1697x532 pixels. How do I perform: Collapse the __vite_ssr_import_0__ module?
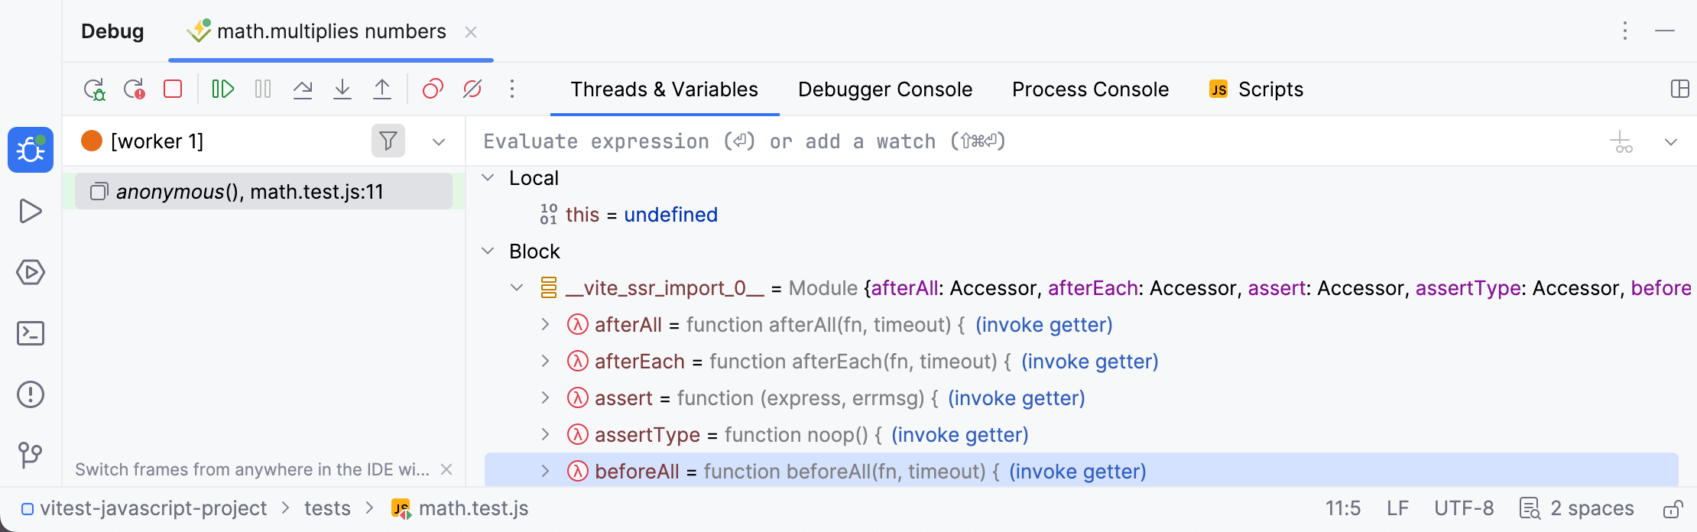pyautogui.click(x=516, y=288)
